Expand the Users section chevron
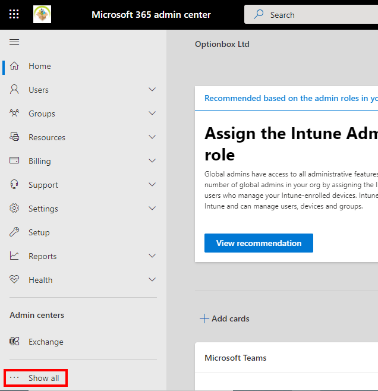Screen dimensions: 378x391 tap(152, 90)
